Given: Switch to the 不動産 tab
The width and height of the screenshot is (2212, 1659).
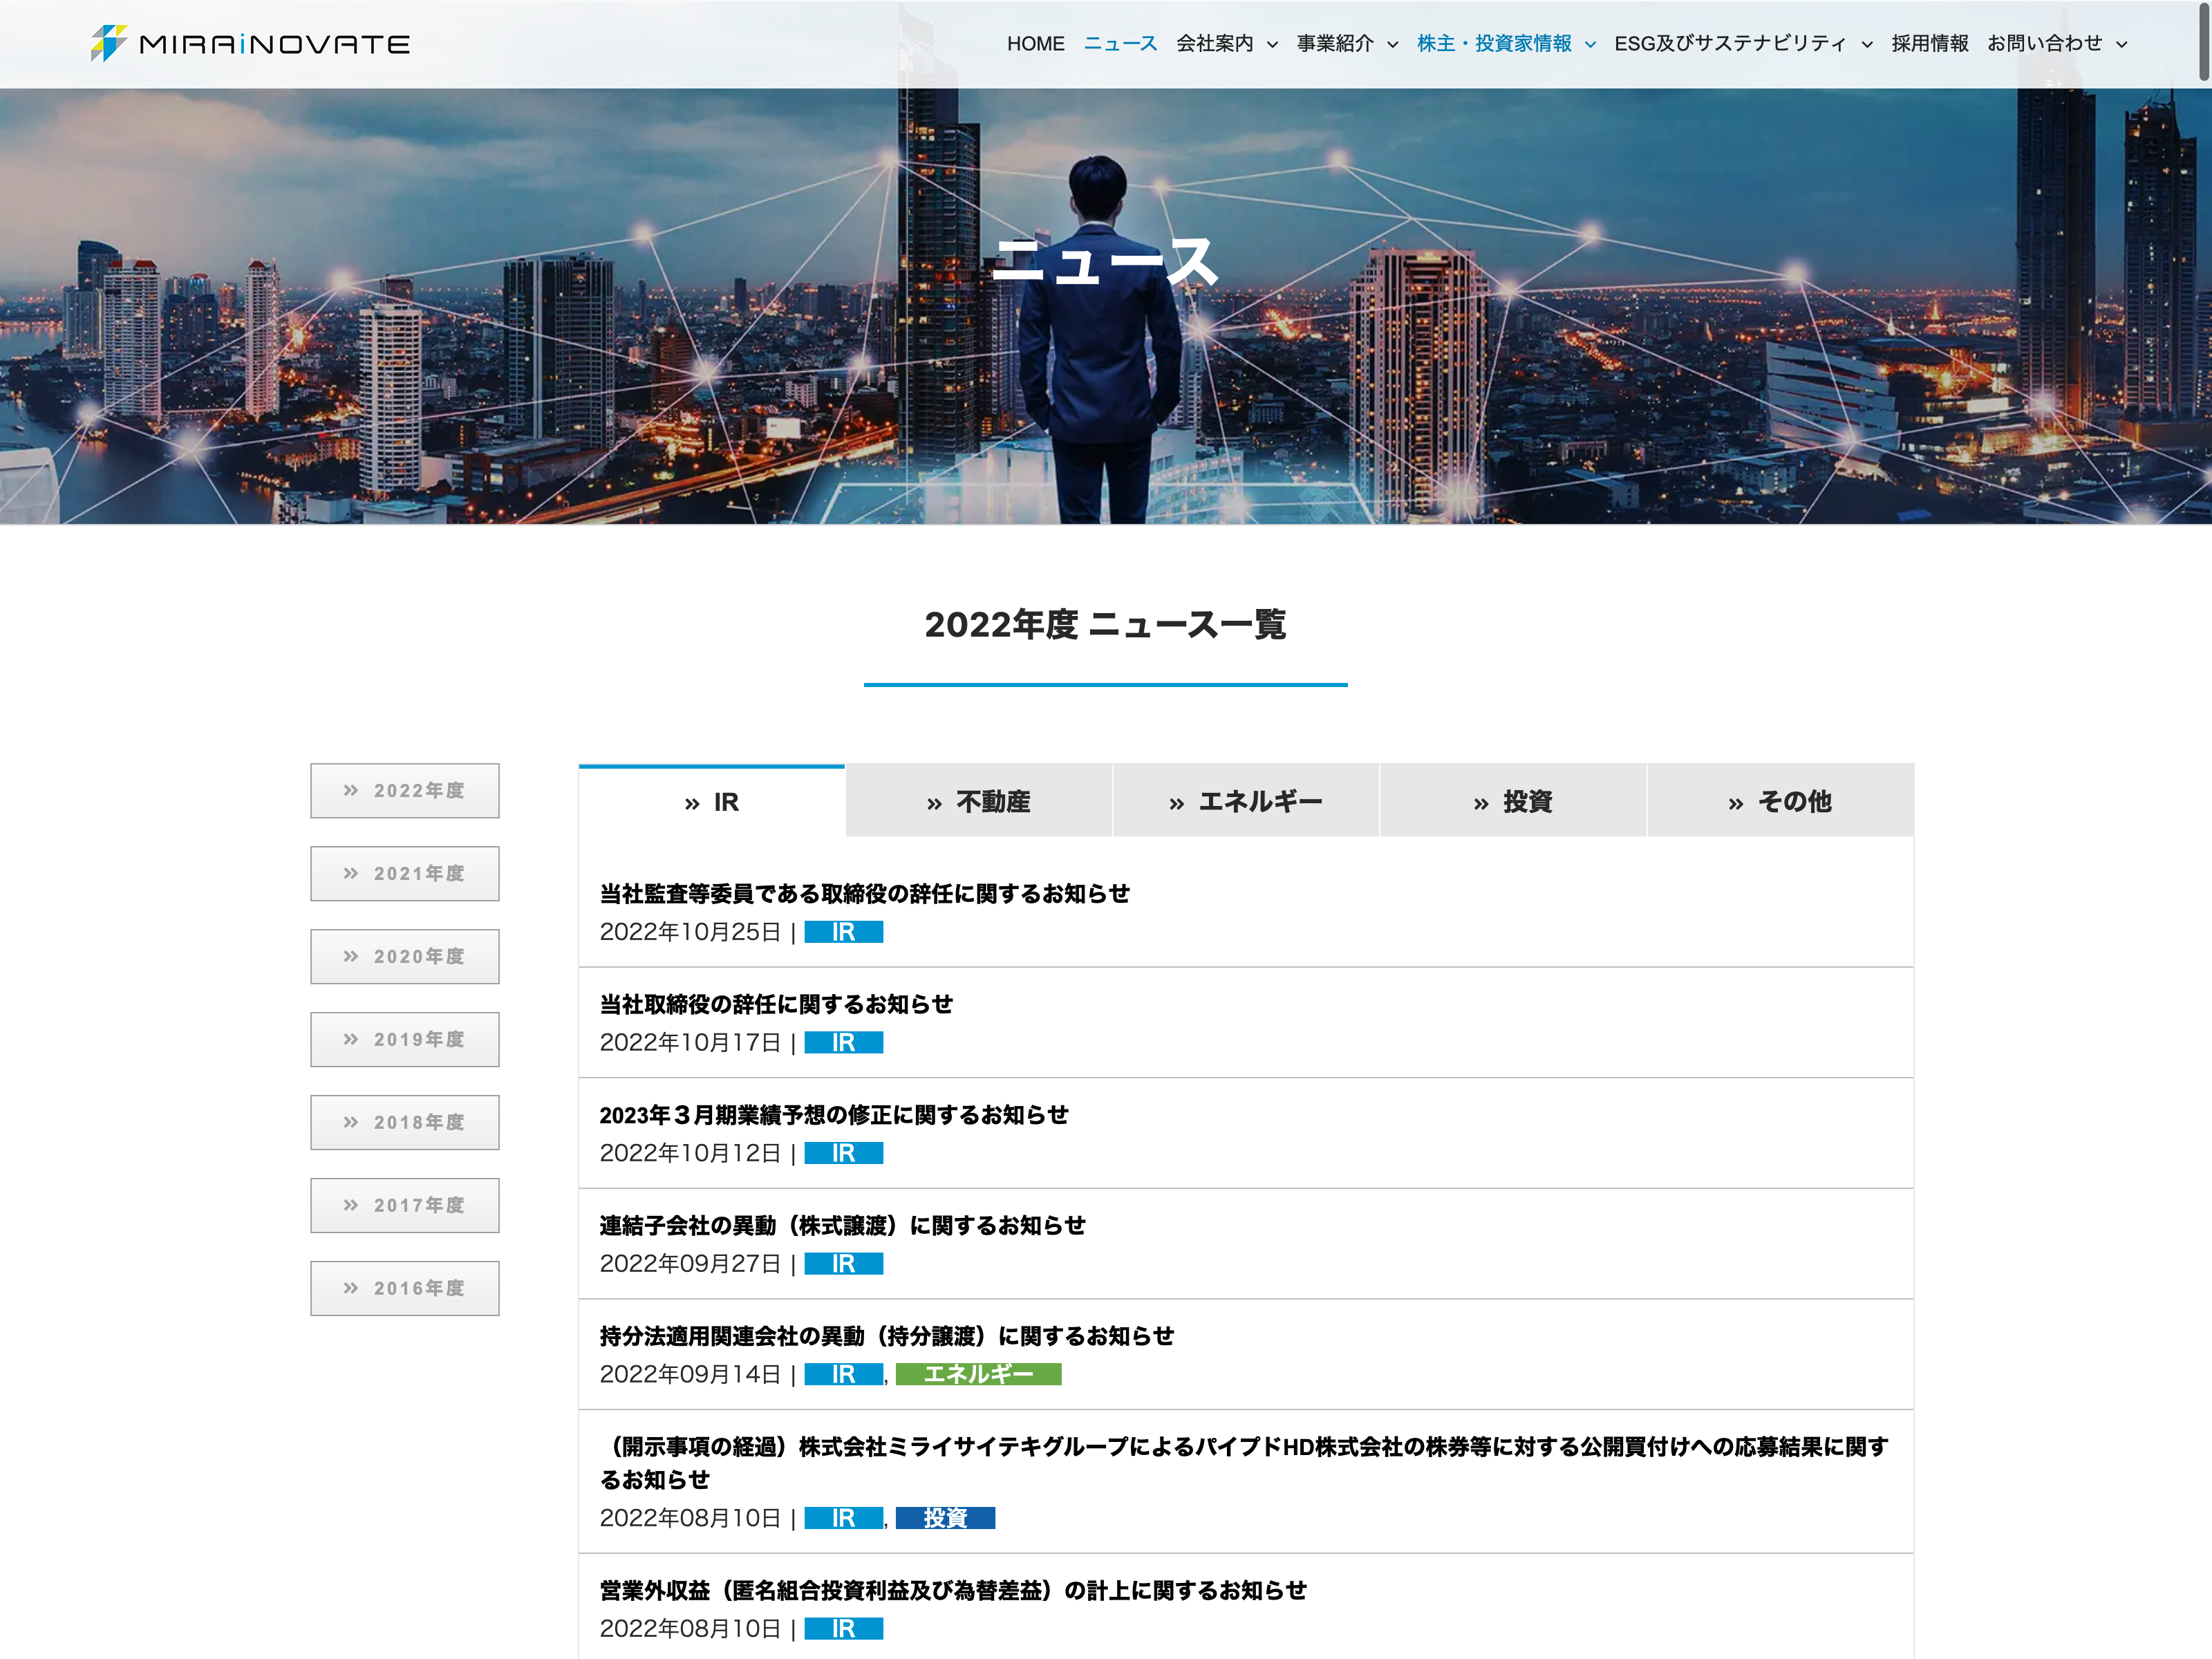Looking at the screenshot, I should (978, 802).
